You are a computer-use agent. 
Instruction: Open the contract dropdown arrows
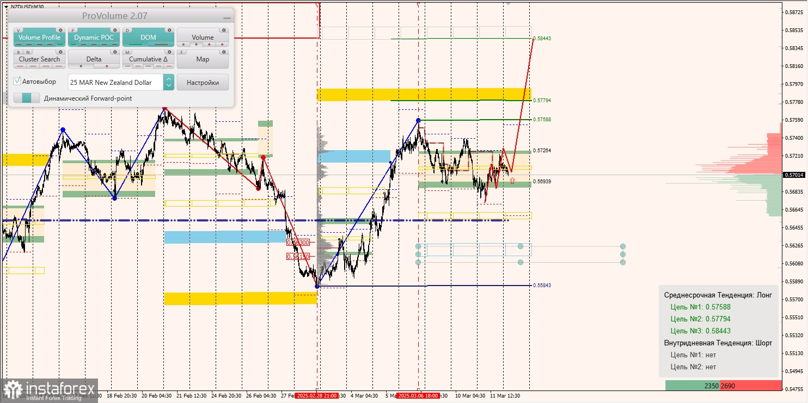point(169,82)
